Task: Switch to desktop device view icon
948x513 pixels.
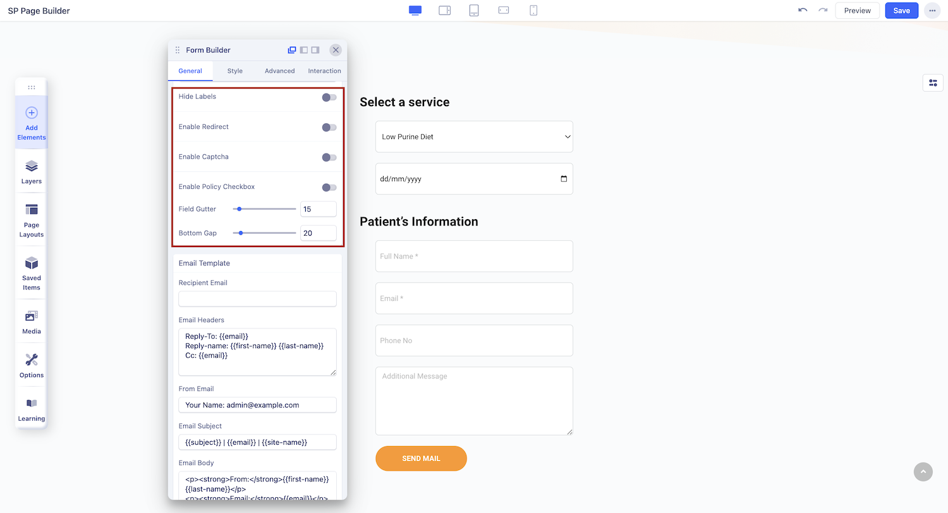Action: 415,11
